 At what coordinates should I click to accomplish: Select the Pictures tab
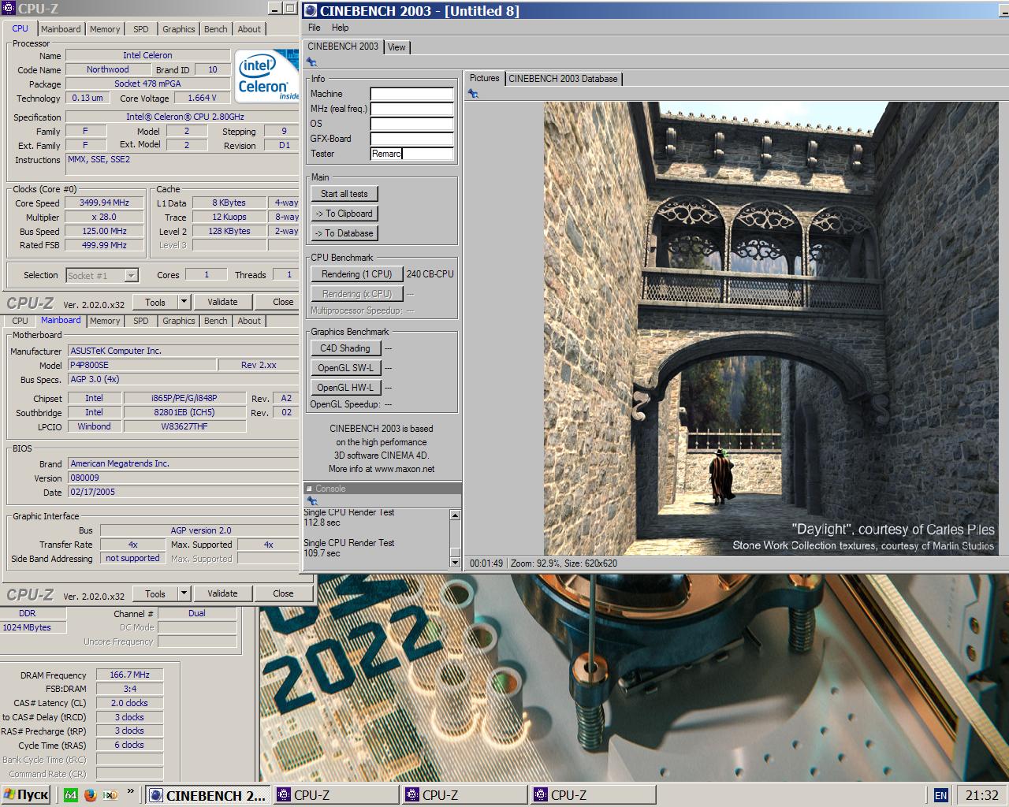click(x=484, y=78)
